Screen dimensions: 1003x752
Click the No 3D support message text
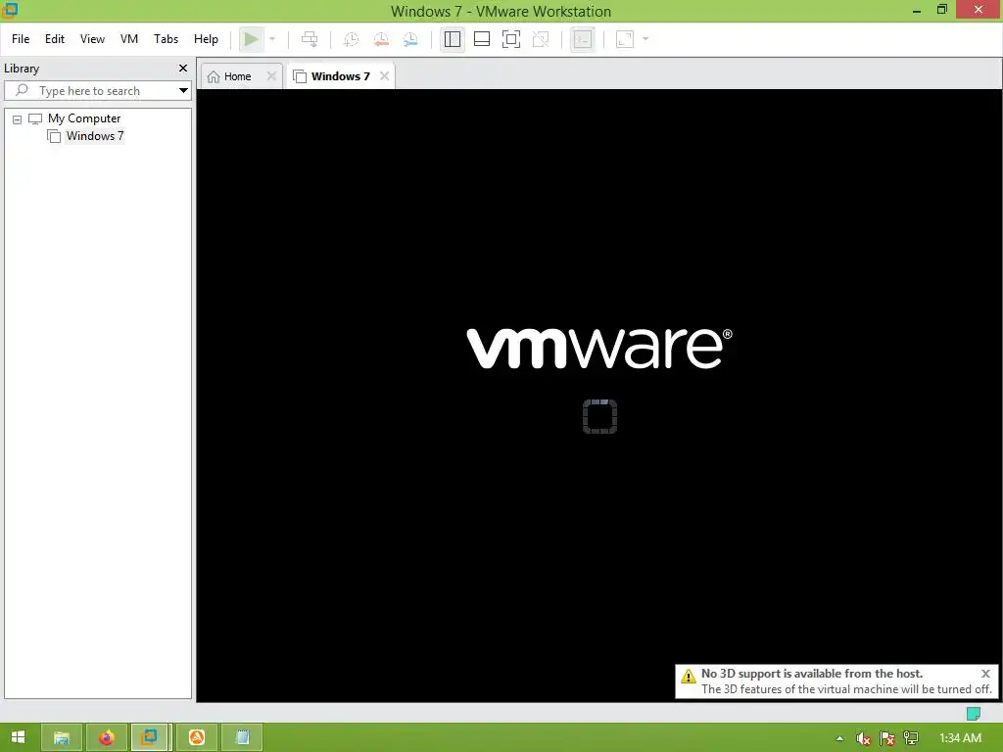pos(812,674)
